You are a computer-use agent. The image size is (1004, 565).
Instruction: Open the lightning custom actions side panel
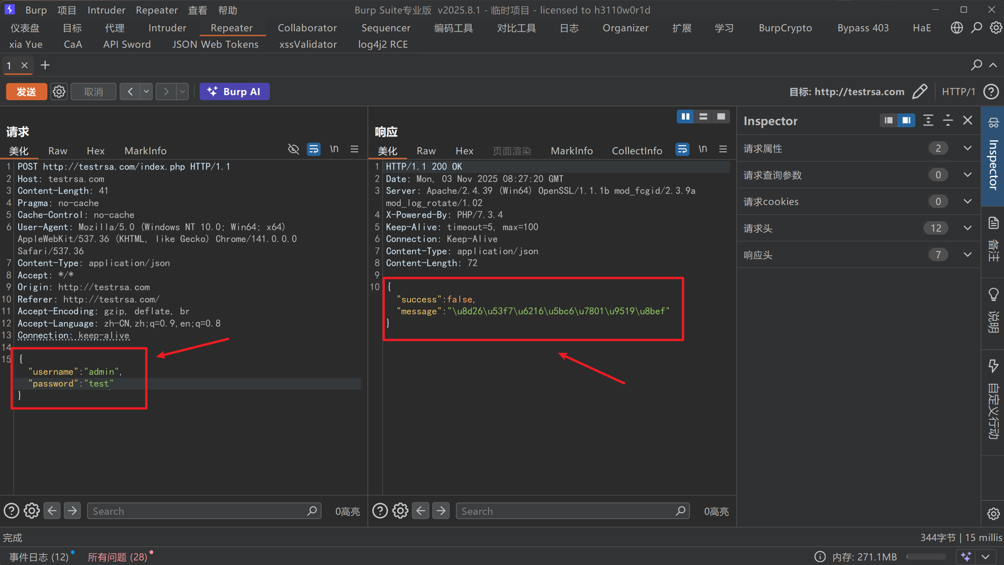(x=993, y=365)
